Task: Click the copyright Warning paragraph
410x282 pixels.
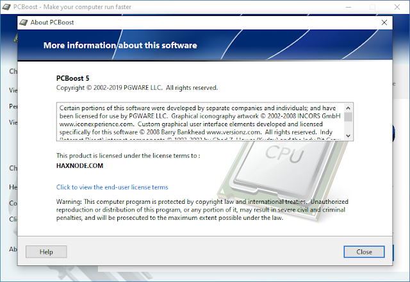Action: coord(202,210)
